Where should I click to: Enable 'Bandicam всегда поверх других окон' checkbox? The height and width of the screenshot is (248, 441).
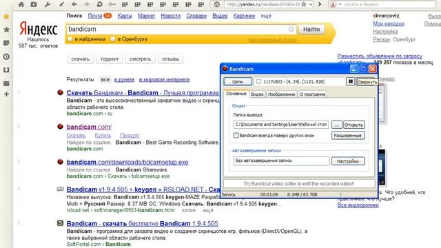(236, 135)
